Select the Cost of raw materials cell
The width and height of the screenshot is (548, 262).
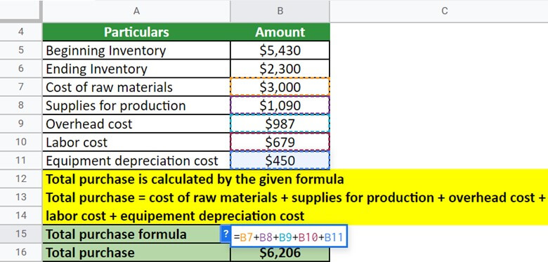pyautogui.click(x=136, y=87)
